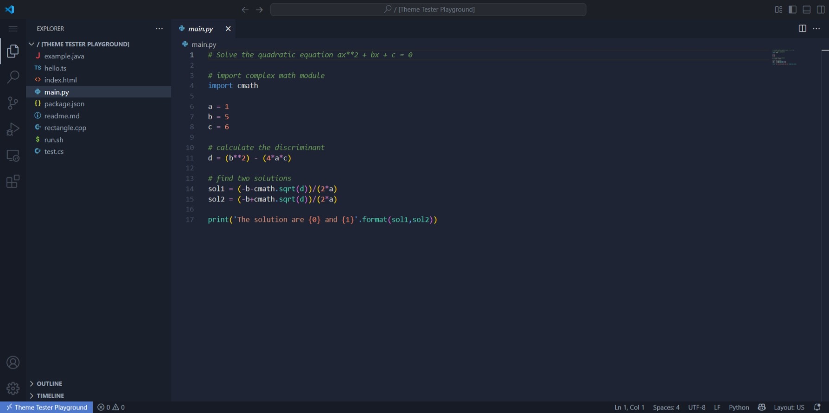This screenshot has height=413, width=829.
Task: Open Explorer Views and More Actions menu
Action: pos(159,28)
